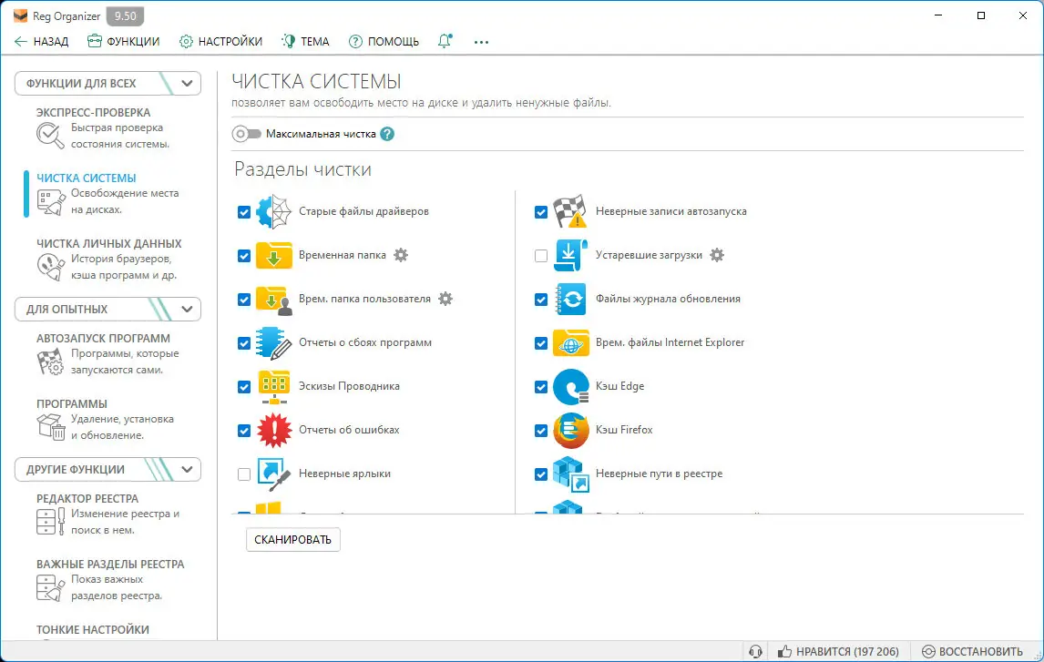The width and height of the screenshot is (1044, 662).
Task: Open settings gear for Врем. папка пользователя
Action: 445,299
